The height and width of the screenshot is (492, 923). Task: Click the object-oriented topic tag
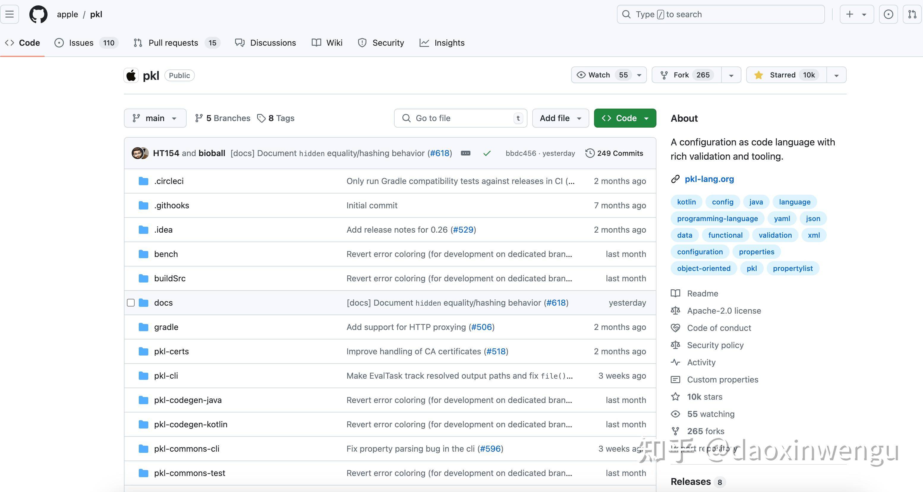pos(704,268)
